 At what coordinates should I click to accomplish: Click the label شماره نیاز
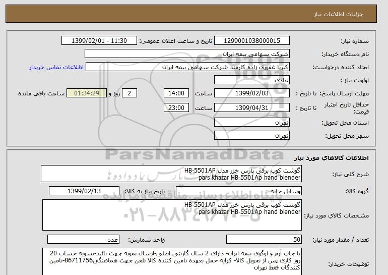[x=355, y=41]
